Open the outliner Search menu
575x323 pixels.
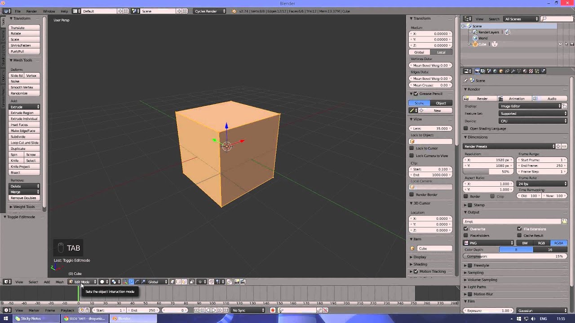click(x=494, y=19)
